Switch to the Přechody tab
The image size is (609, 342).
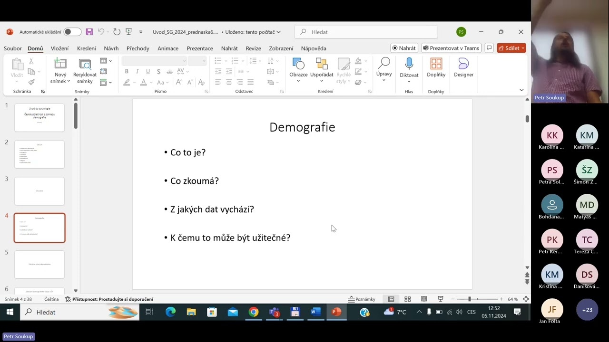click(x=138, y=48)
